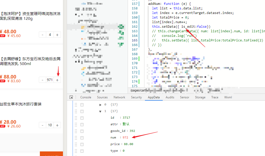Increase quantity of the 971-count shampoo item

click(57, 80)
